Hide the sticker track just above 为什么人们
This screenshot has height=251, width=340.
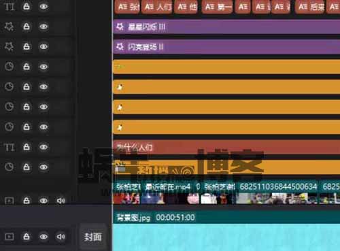(44, 127)
